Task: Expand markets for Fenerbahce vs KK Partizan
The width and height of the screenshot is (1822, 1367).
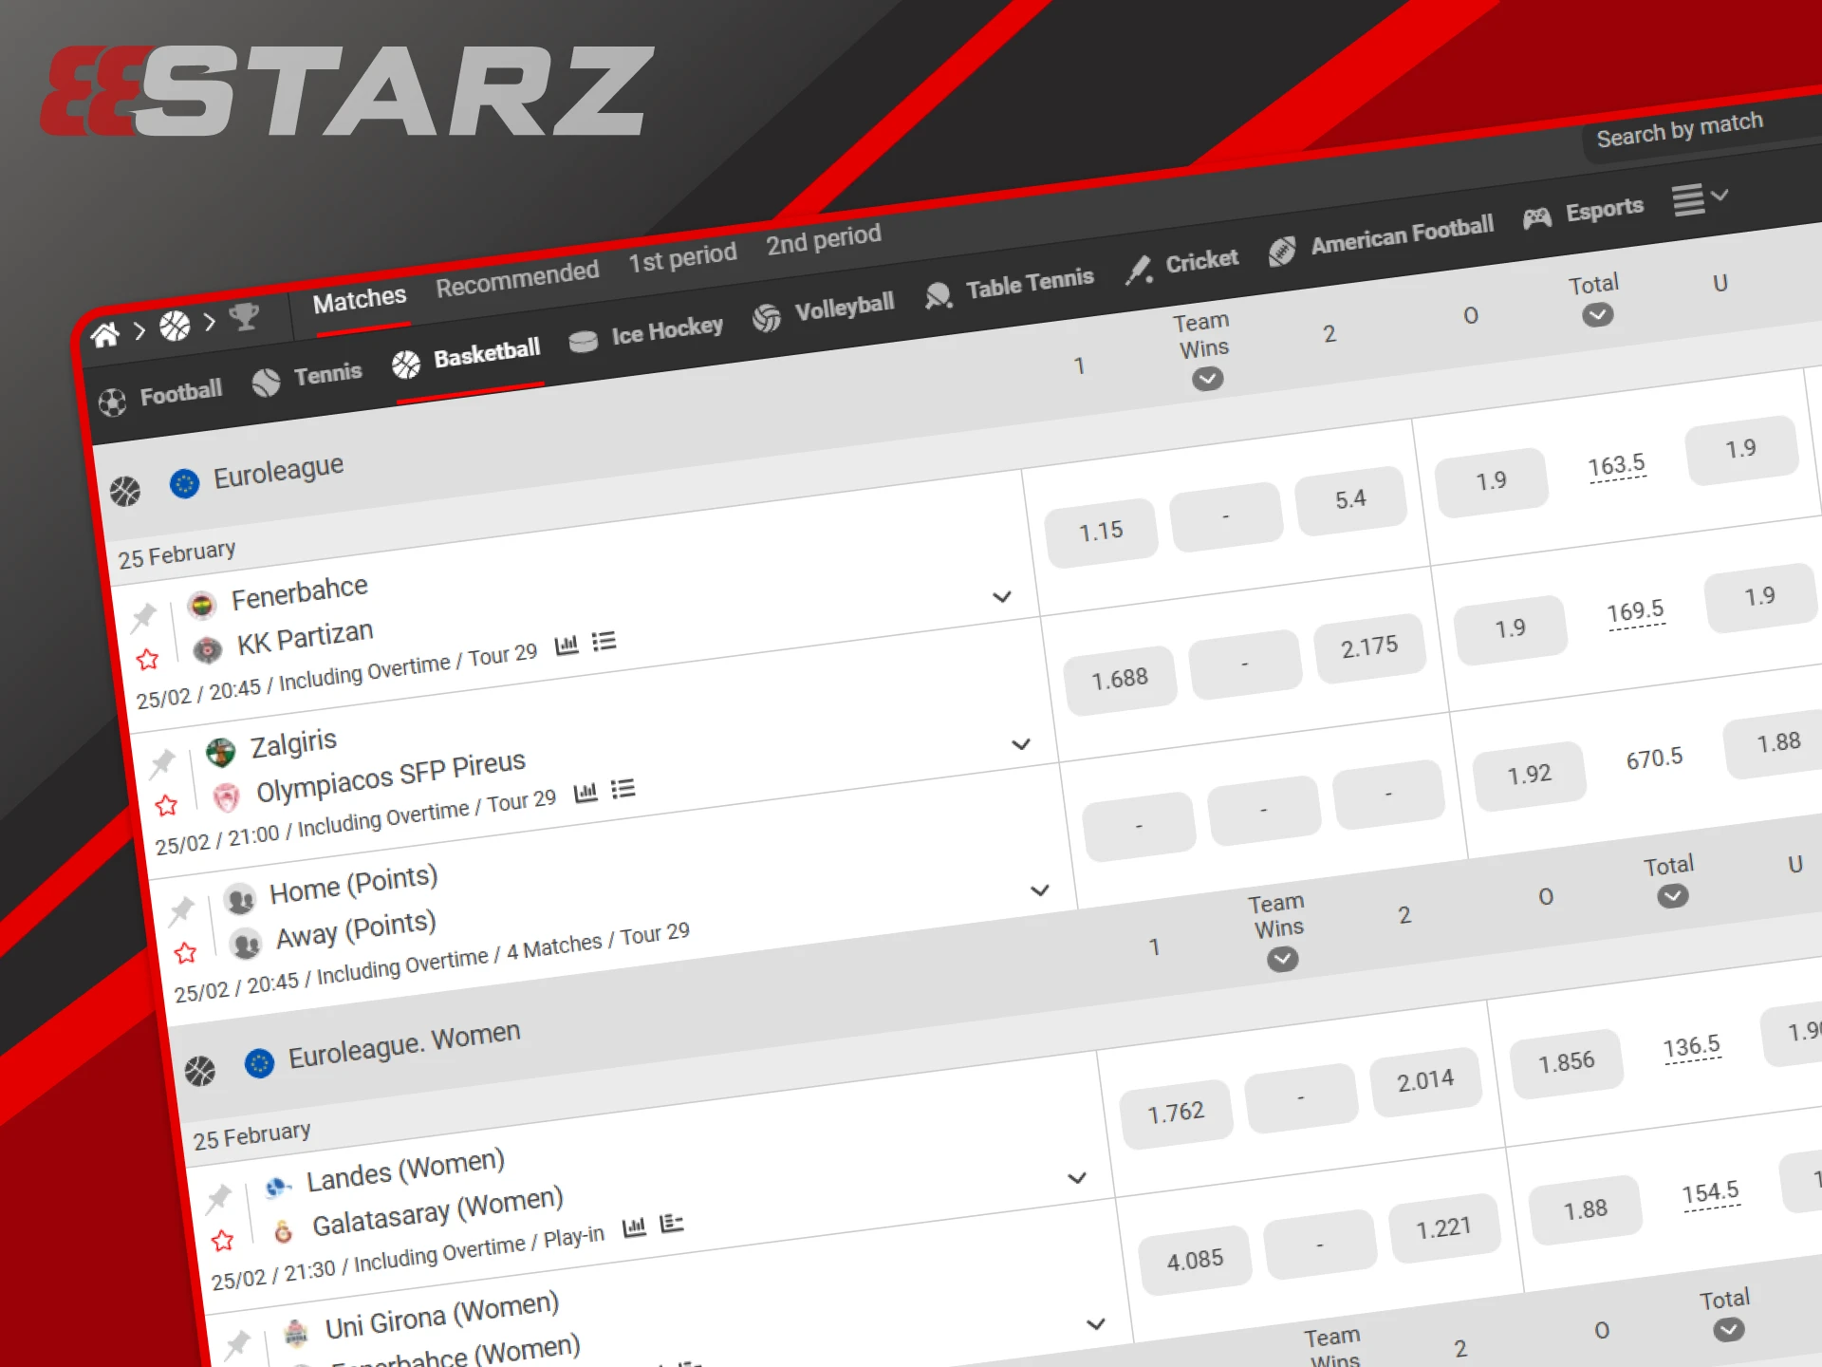Action: (x=1002, y=597)
